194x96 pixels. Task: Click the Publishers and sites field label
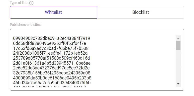pos(25,25)
